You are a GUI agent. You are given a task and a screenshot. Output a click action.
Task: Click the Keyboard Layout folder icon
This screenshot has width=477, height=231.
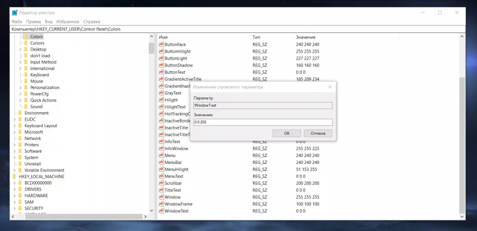pos(20,126)
